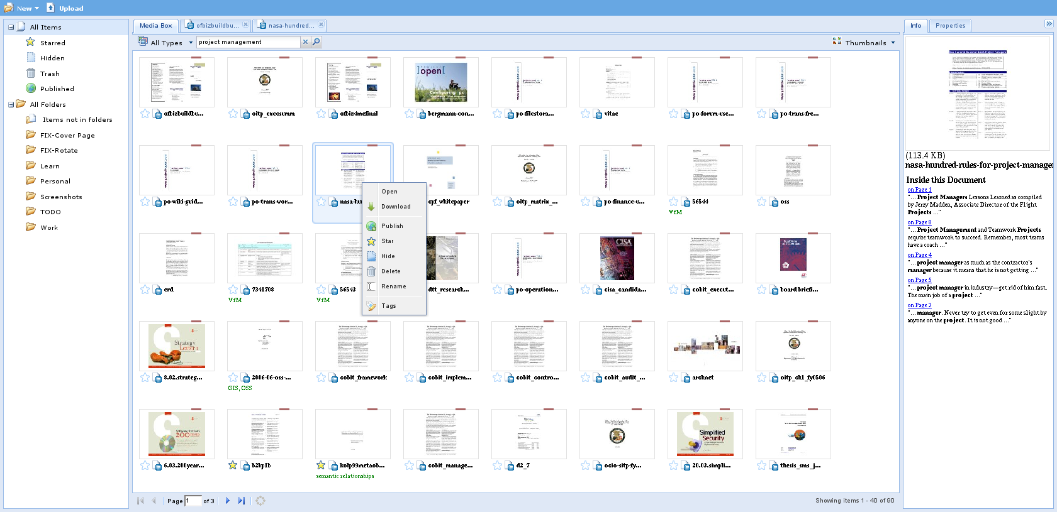Unstar the b2bp1b document
The height and width of the screenshot is (512, 1057).
(233, 466)
